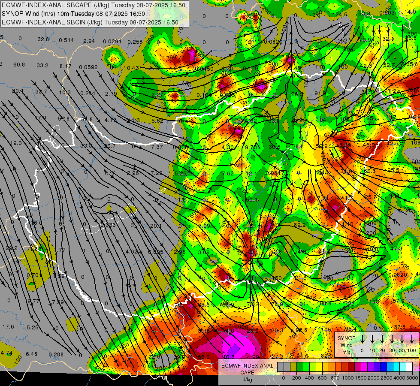Click the station value 0.0592
420x386 pixels.
pos(88,67)
